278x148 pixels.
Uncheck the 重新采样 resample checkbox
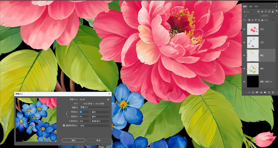(x=64, y=126)
